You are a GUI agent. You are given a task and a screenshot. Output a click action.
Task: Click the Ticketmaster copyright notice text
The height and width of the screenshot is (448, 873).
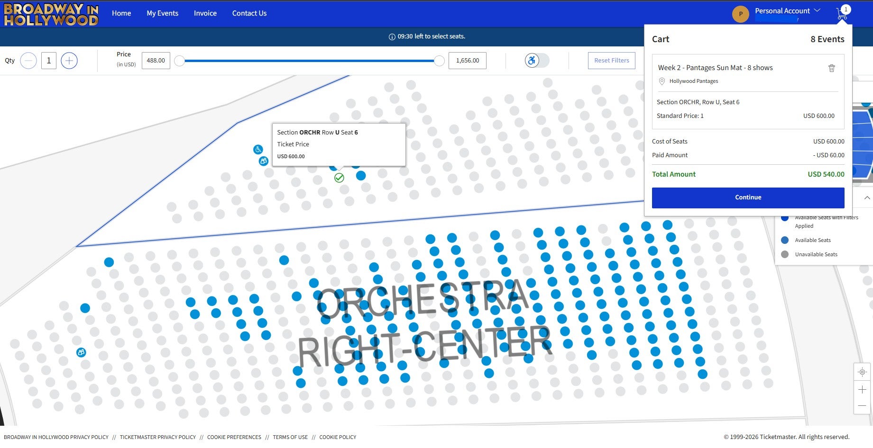coord(787,437)
